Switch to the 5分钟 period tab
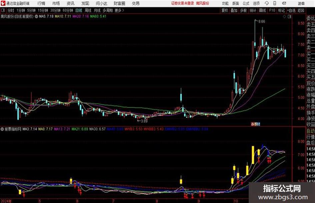The image size is (315, 203). [x=31, y=10]
